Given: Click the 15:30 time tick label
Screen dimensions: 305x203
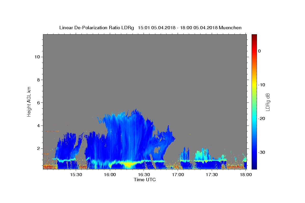Looking at the screenshot, I should (76, 175).
